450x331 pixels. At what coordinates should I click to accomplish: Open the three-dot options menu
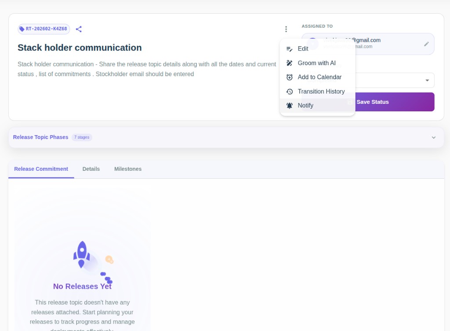pos(286,29)
